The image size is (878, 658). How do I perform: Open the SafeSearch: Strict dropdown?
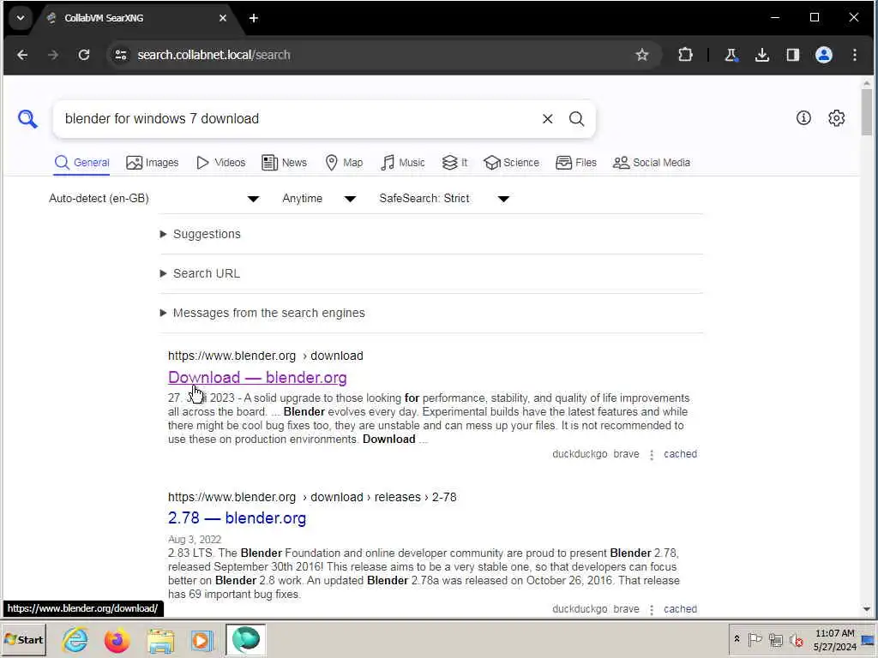pyautogui.click(x=444, y=199)
